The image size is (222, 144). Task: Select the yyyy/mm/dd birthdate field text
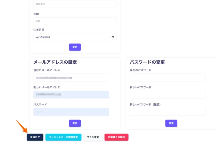pyautogui.click(x=43, y=37)
